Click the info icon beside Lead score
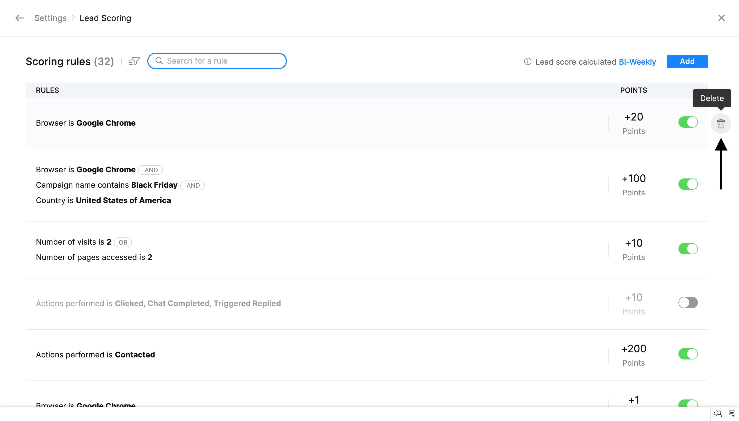The height and width of the screenshot is (421, 739). (528, 62)
